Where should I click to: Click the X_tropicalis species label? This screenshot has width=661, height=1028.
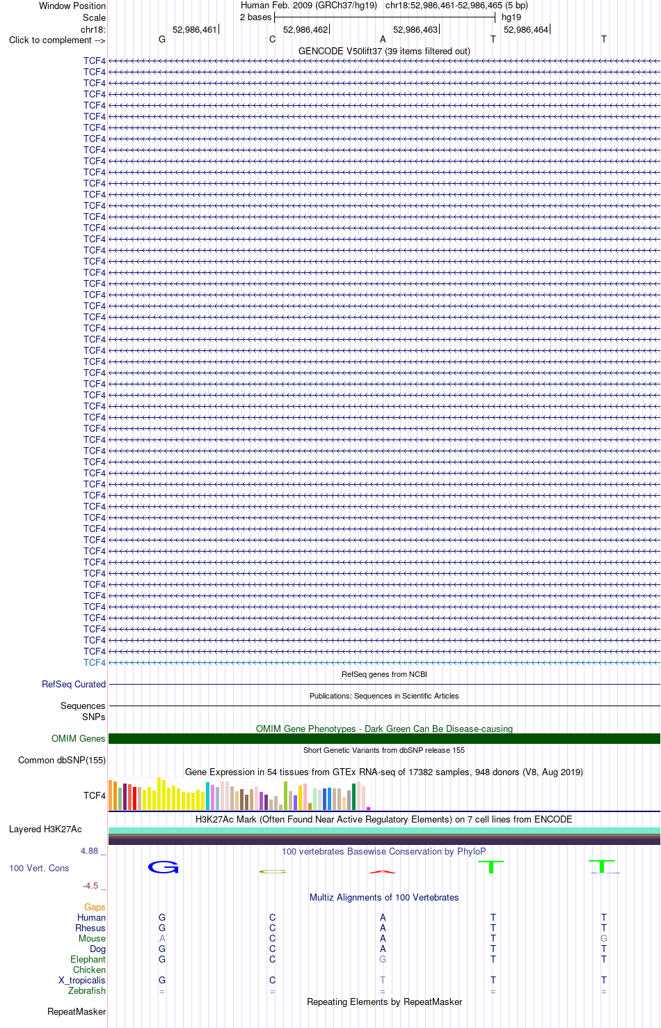tap(82, 980)
